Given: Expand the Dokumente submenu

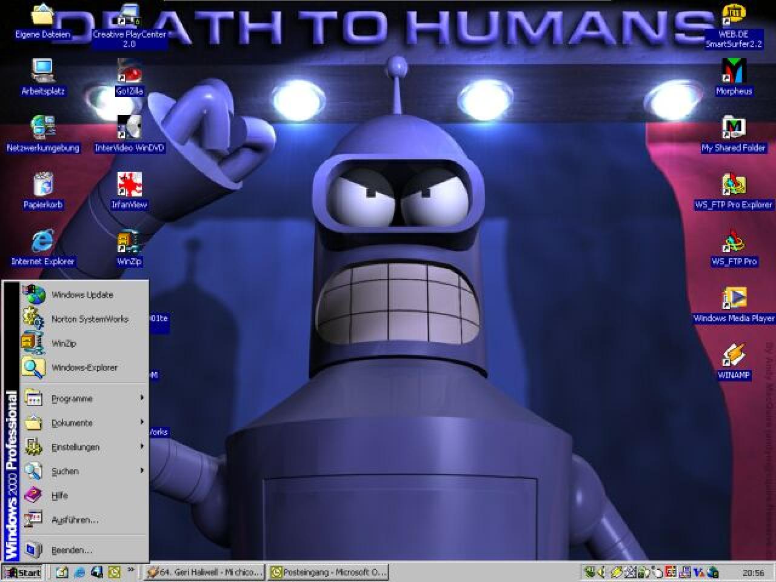Looking at the screenshot, I should click(x=84, y=423).
